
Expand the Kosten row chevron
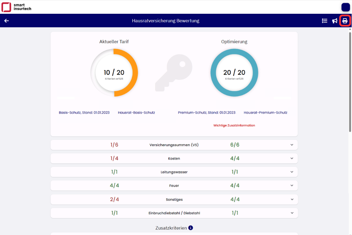[x=292, y=159]
